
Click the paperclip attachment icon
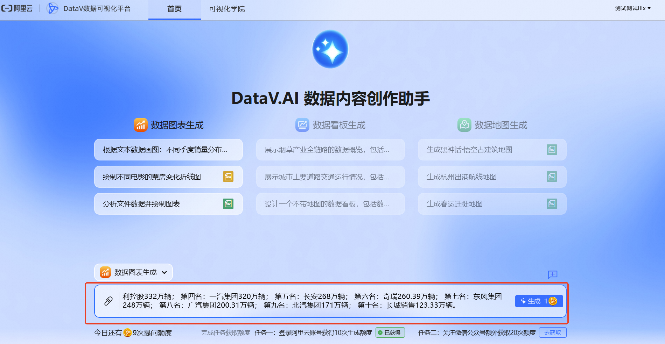tap(108, 301)
